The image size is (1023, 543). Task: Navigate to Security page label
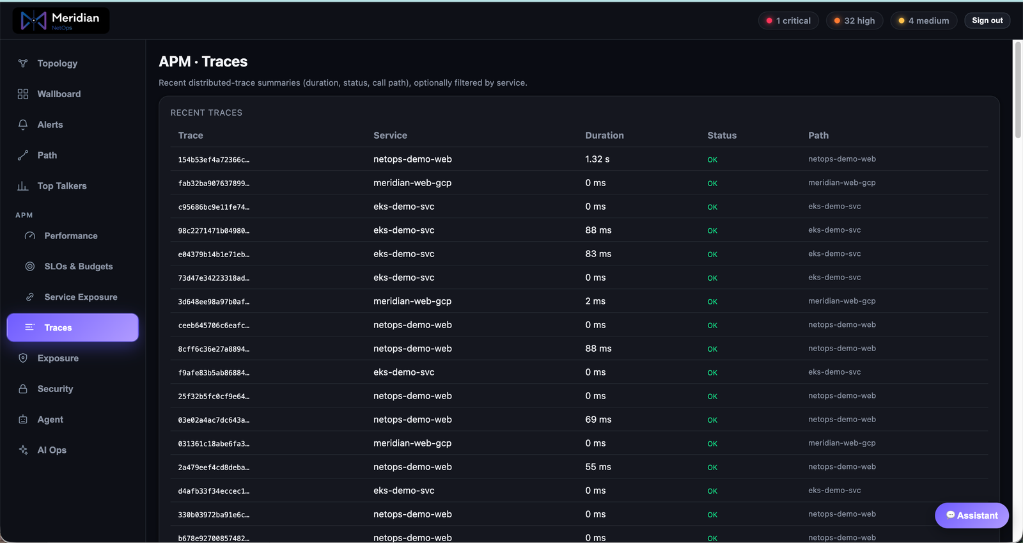coord(55,389)
